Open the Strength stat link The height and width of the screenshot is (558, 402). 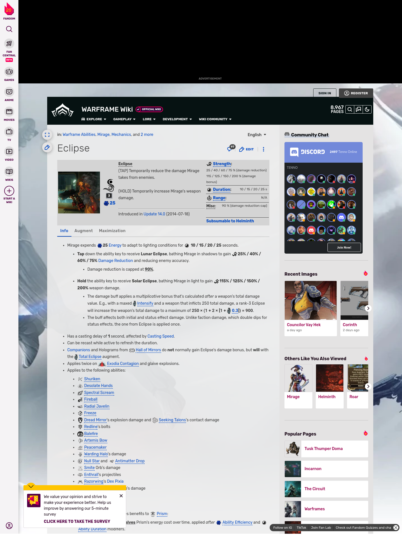pyautogui.click(x=222, y=164)
